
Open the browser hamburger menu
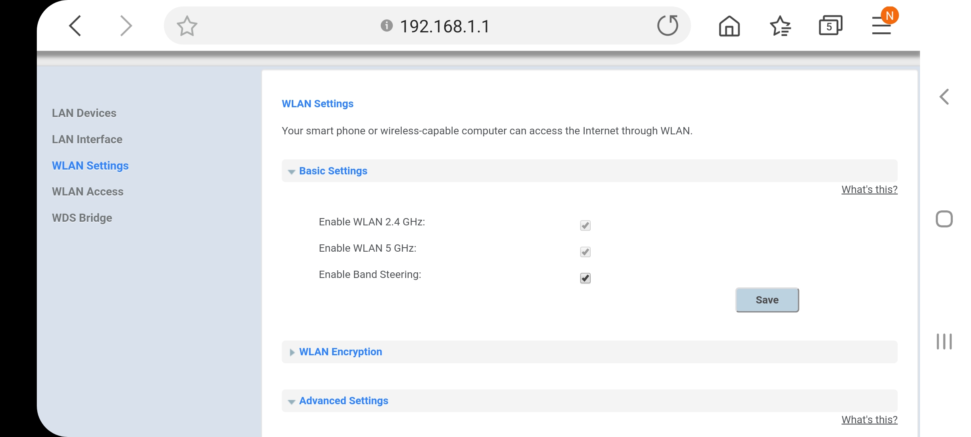click(x=881, y=25)
